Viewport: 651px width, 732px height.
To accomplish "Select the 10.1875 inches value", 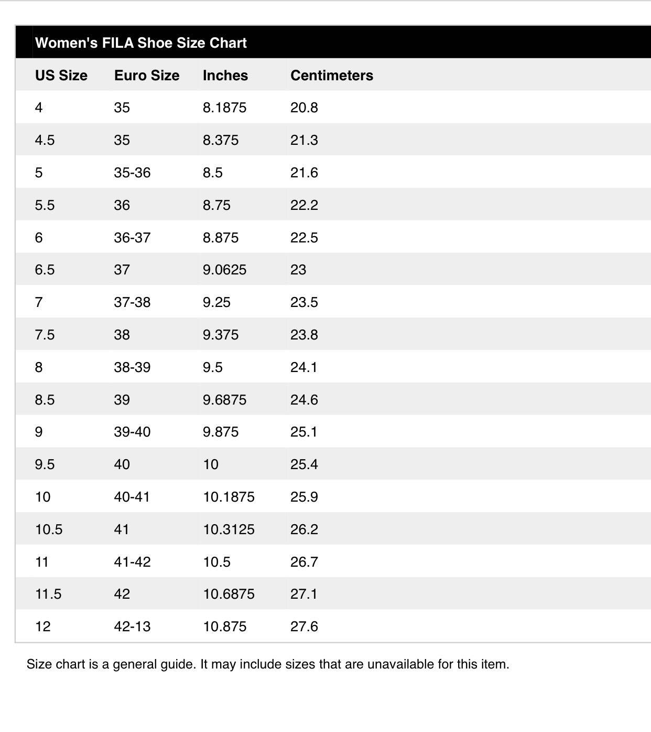I will [229, 497].
